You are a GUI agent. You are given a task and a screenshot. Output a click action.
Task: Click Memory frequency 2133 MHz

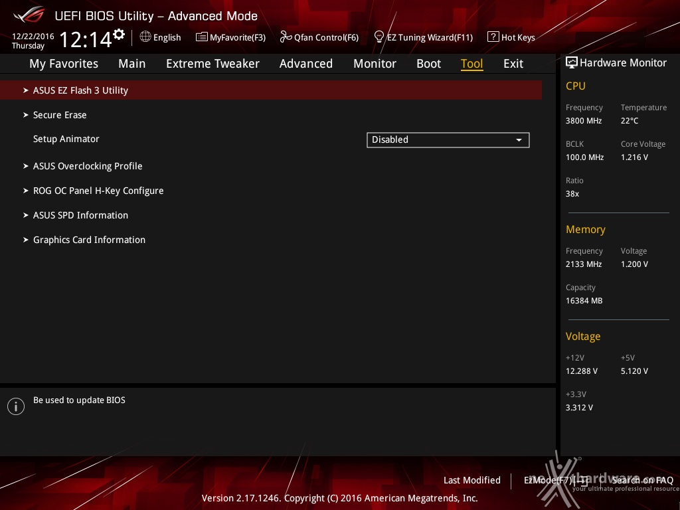tap(584, 264)
